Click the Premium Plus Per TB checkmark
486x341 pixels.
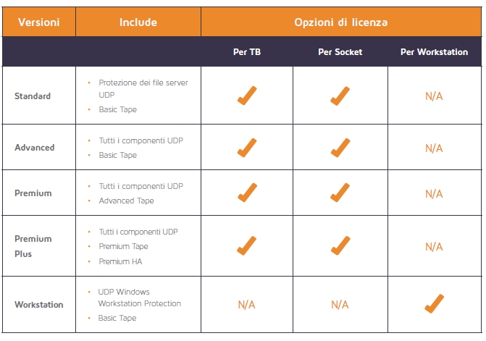(247, 245)
